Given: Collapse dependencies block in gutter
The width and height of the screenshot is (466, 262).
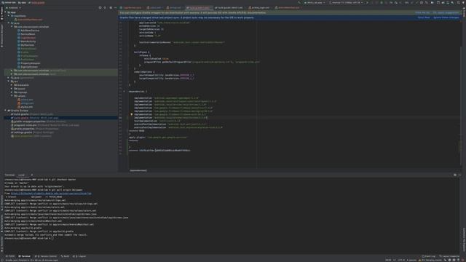Looking at the screenshot, I should [x=125, y=92].
